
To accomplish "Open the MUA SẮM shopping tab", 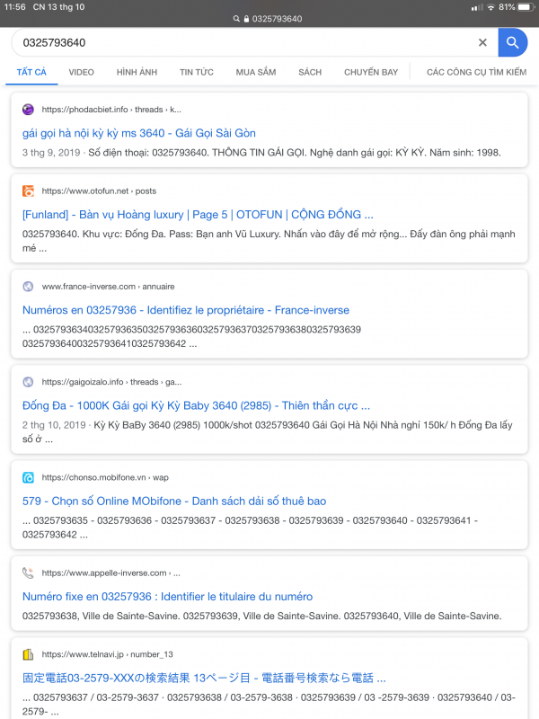I will coord(256,72).
